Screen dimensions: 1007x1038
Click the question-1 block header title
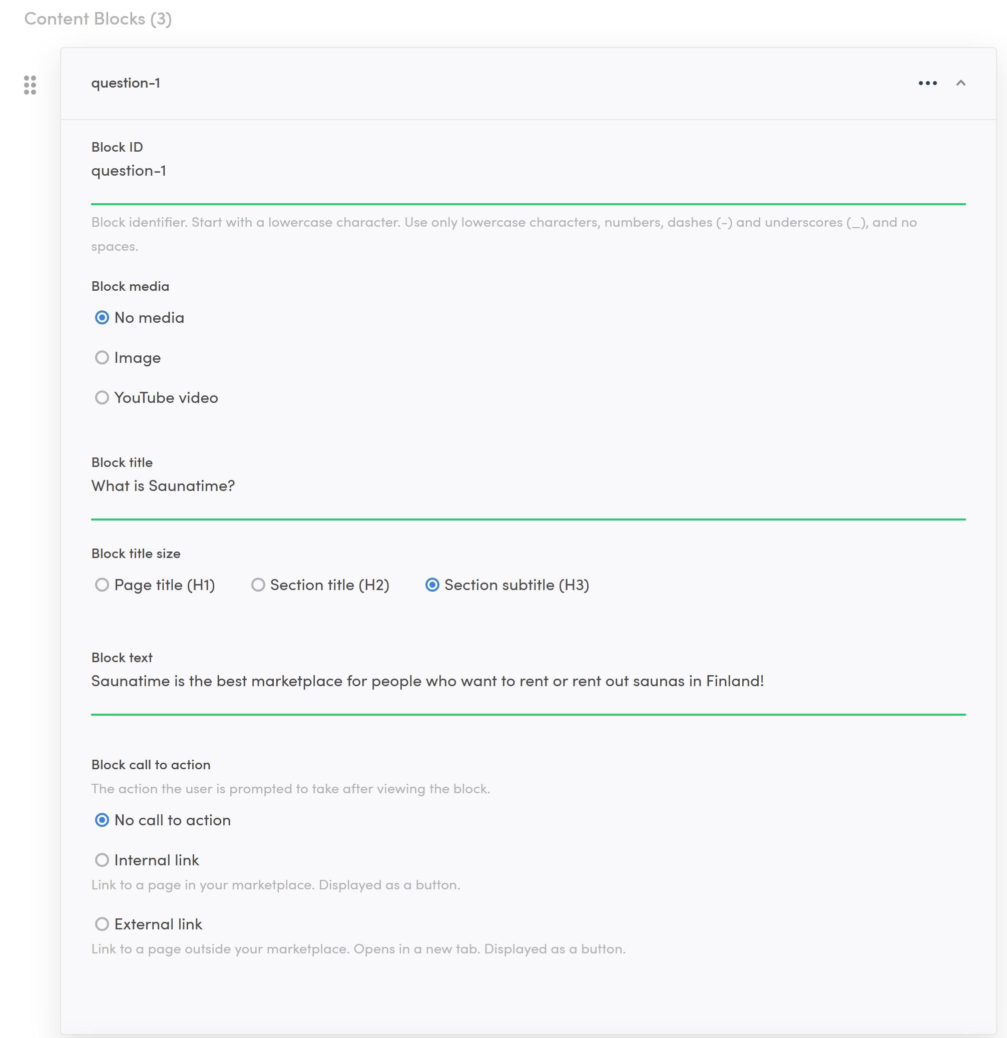point(126,83)
